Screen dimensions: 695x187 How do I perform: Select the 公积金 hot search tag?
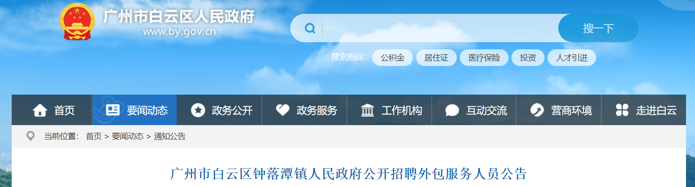(392, 58)
